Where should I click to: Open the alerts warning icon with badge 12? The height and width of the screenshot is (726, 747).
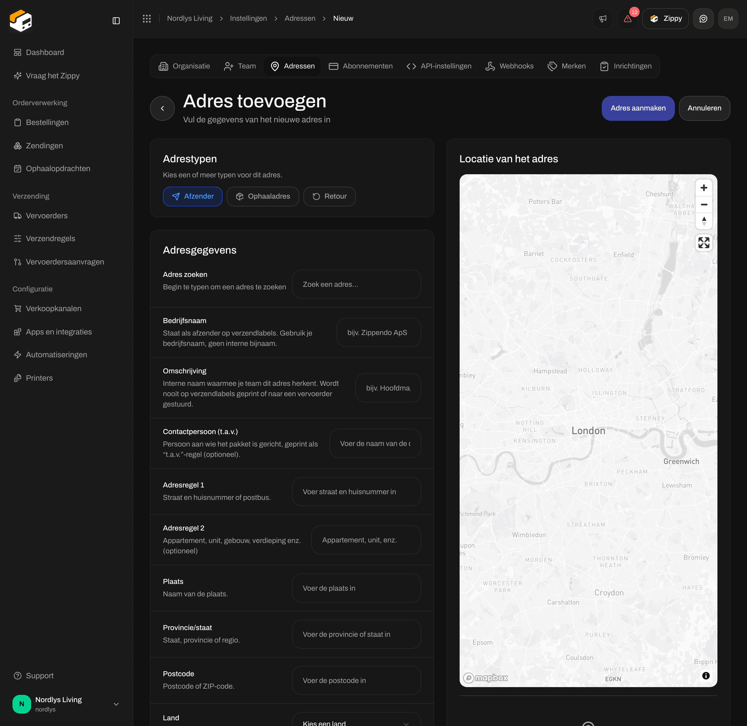click(628, 19)
